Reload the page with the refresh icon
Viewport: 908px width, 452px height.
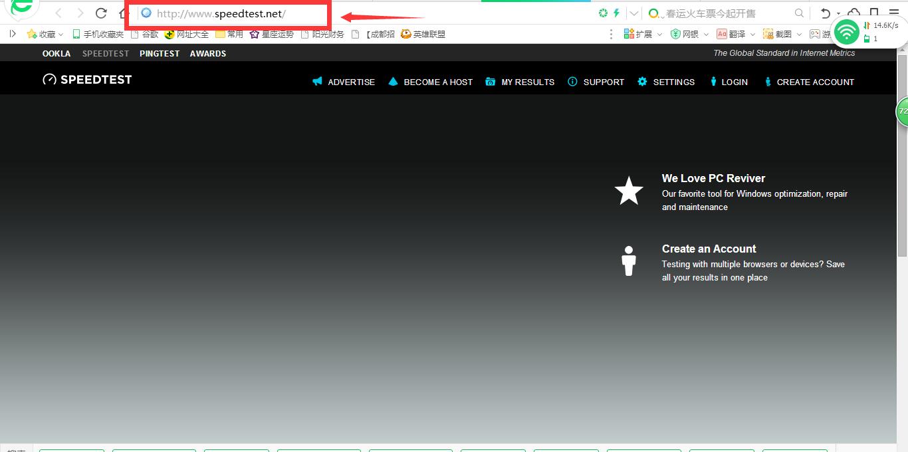click(101, 13)
